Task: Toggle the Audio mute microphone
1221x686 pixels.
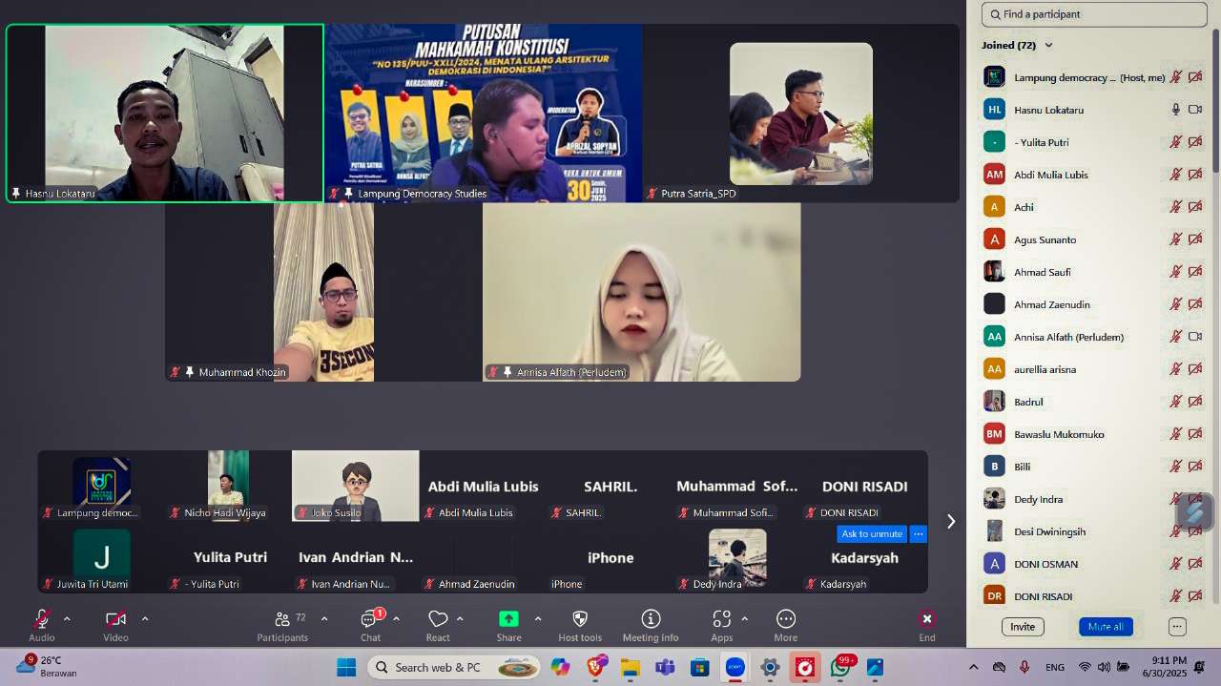Action: point(42,619)
